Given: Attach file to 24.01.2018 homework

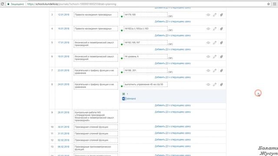Looking at the screenshot, I should click(222, 85).
